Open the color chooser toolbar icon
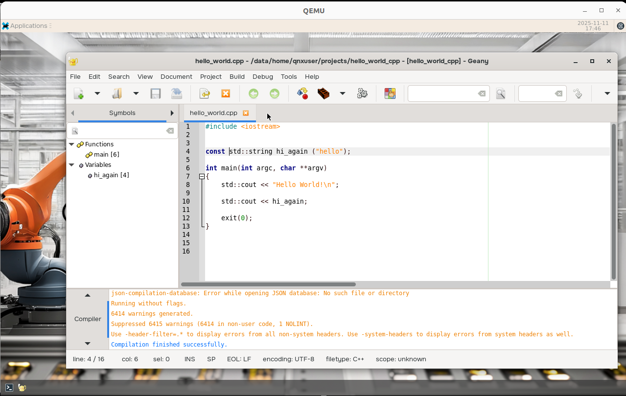 (x=390, y=93)
